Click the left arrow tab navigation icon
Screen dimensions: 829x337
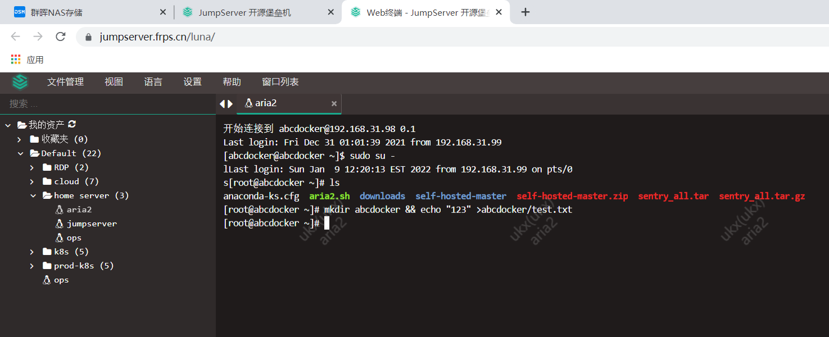pos(223,104)
